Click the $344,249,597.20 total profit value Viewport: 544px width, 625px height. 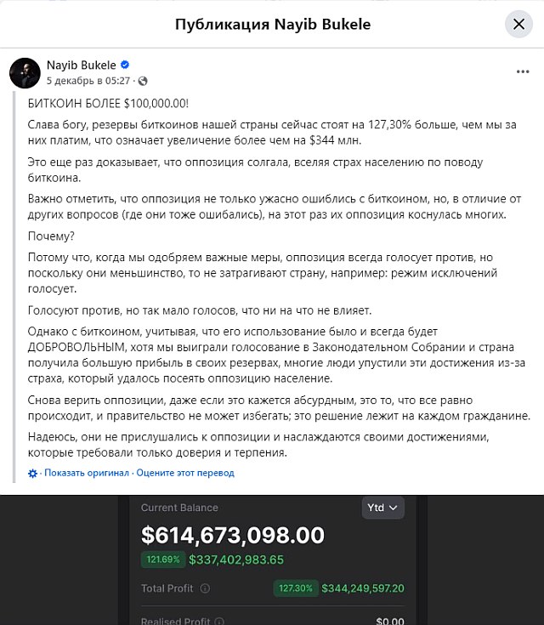(363, 588)
